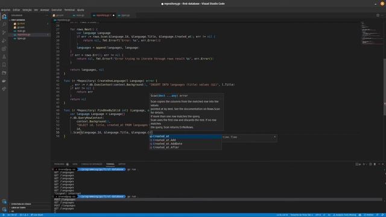
Task: Open the Bookmarks view in activity bar
Action: [x=4, y=64]
